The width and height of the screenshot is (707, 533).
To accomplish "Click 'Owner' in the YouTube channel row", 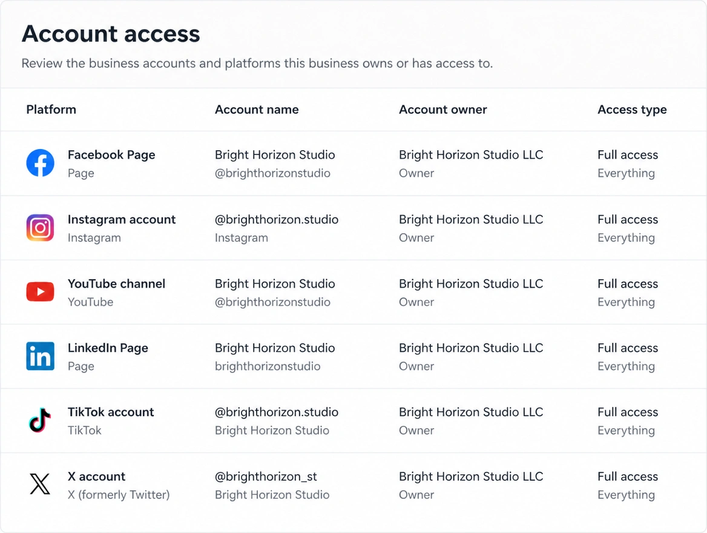I will coord(416,302).
